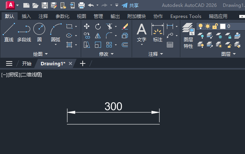The height and width of the screenshot is (154, 245).
Task: Toggle layer lock padlock icon
Action: click(215, 26)
